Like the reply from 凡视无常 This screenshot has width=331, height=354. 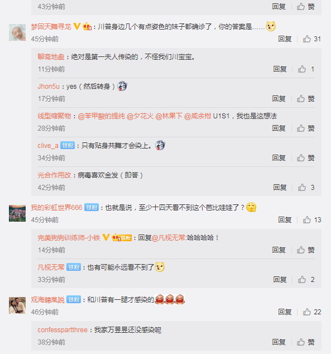click(306, 280)
